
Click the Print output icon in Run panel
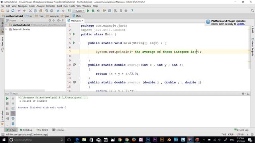[13, 119]
